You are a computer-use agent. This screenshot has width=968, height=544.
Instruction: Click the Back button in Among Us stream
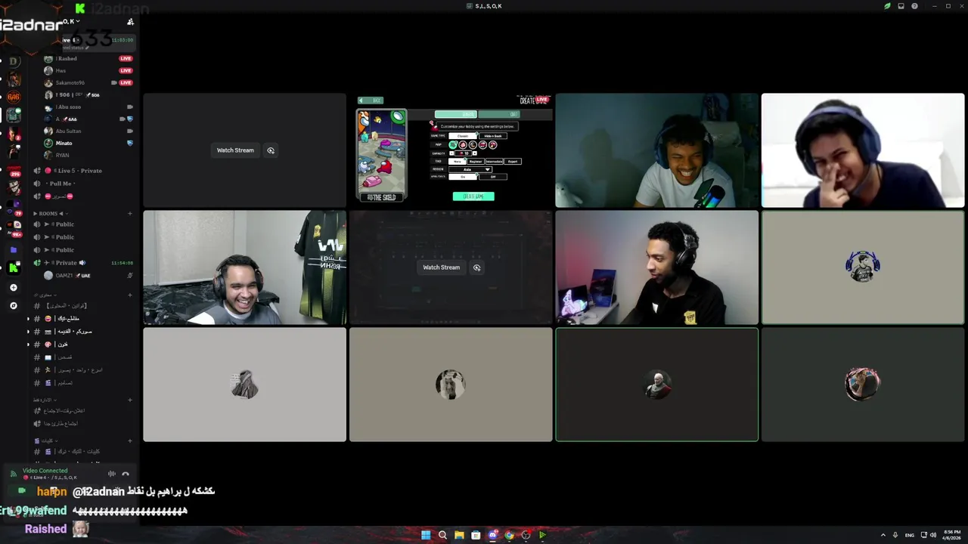(371, 100)
